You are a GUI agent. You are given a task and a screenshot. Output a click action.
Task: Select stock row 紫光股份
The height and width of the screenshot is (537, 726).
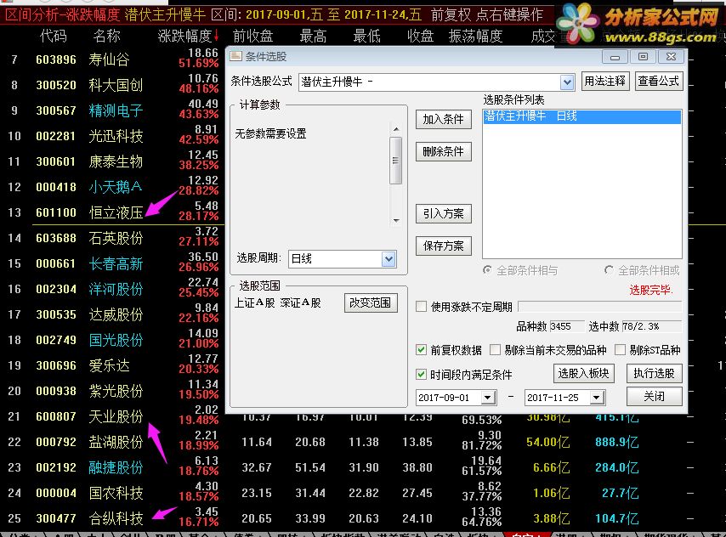[116, 391]
